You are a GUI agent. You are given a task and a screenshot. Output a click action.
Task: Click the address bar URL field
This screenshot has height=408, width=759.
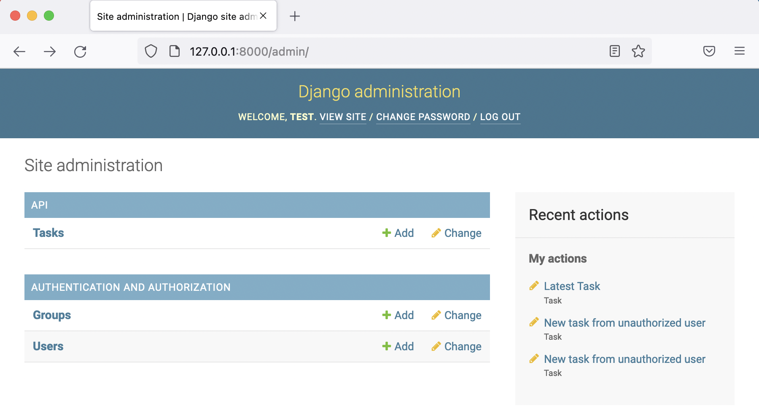point(394,51)
